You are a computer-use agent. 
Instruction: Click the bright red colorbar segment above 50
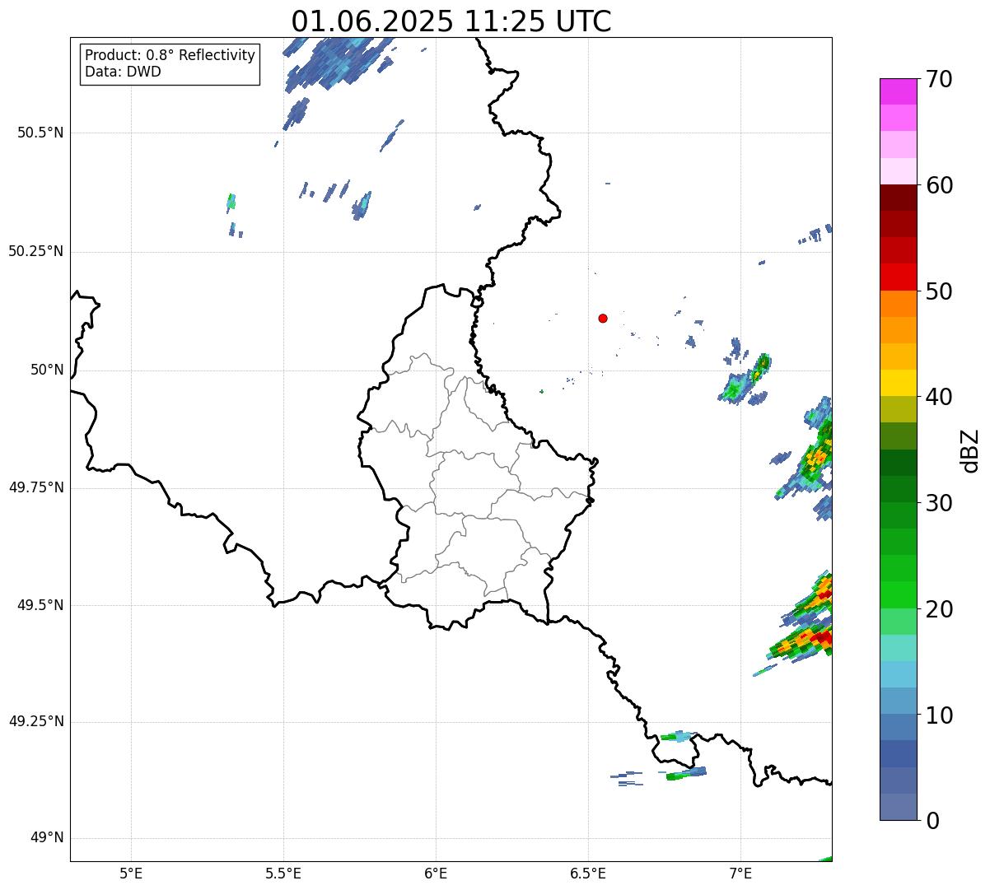click(899, 277)
